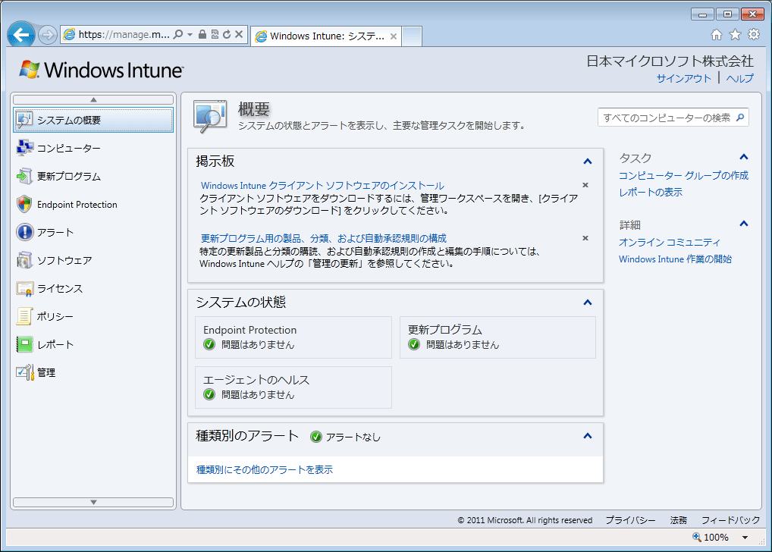The width and height of the screenshot is (772, 552).
Task: Click the 100% zoom level
Action: (x=716, y=538)
